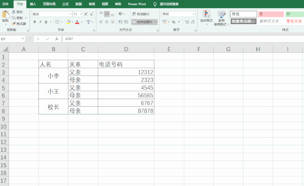Click the increase font size icon

[x=86, y=14]
